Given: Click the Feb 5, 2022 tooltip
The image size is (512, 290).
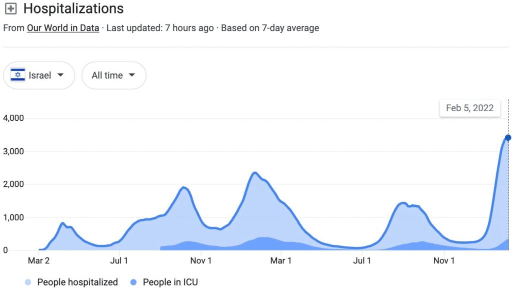Looking at the screenshot, I should coord(469,108).
